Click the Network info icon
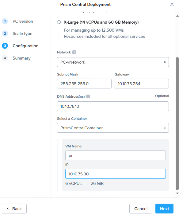The height and width of the screenshot is (215, 179). pos(74,52)
